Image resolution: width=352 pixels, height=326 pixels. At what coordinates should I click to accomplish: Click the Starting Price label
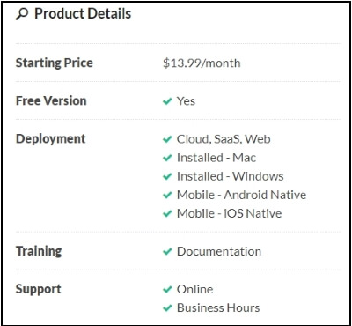[x=55, y=63]
